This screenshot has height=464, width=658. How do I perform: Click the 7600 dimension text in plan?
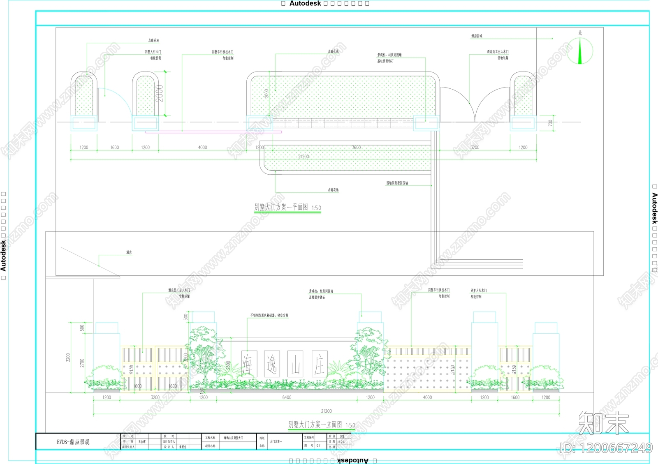(356, 147)
